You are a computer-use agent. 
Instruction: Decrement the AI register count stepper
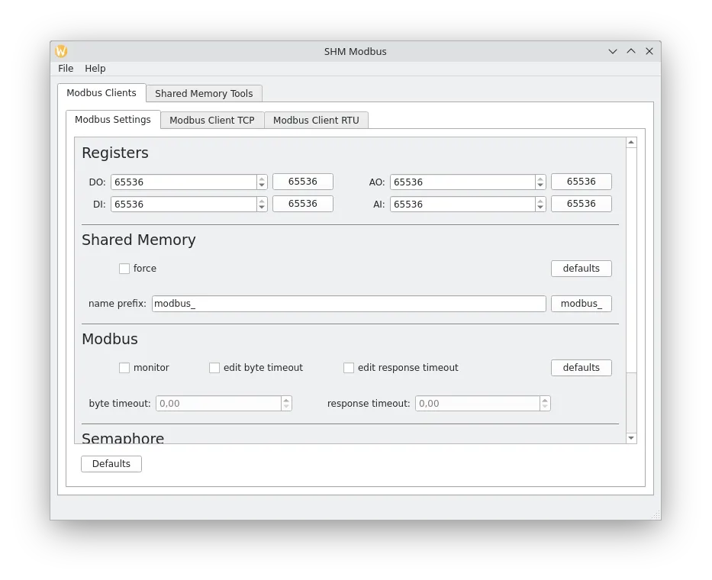[540, 207]
